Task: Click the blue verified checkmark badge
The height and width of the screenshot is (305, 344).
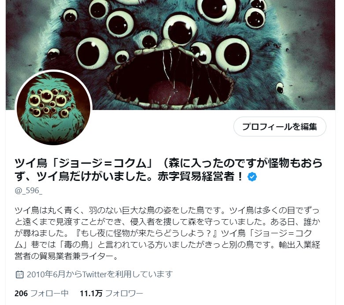Action: coord(252,177)
